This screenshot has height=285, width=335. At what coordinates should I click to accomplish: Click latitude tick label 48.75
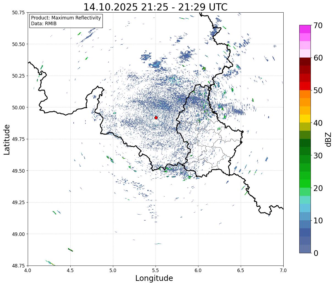pyautogui.click(x=18, y=266)
